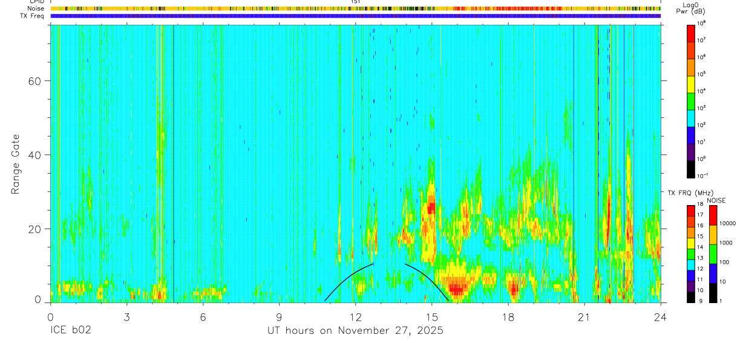Click the '21' tick on the UT hours axis

tap(584, 316)
